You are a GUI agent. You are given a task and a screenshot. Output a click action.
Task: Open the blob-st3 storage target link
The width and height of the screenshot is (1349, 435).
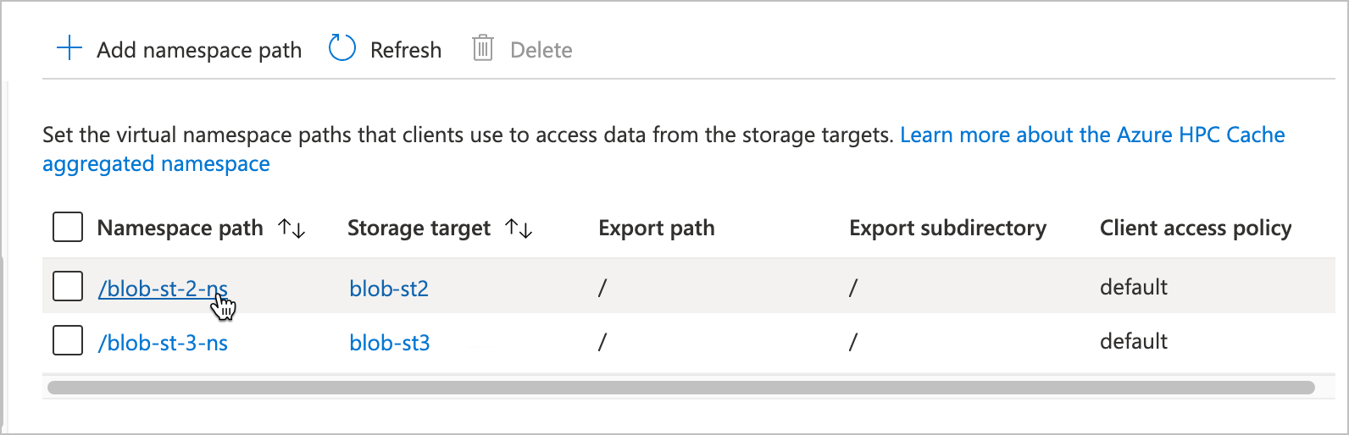coord(390,343)
